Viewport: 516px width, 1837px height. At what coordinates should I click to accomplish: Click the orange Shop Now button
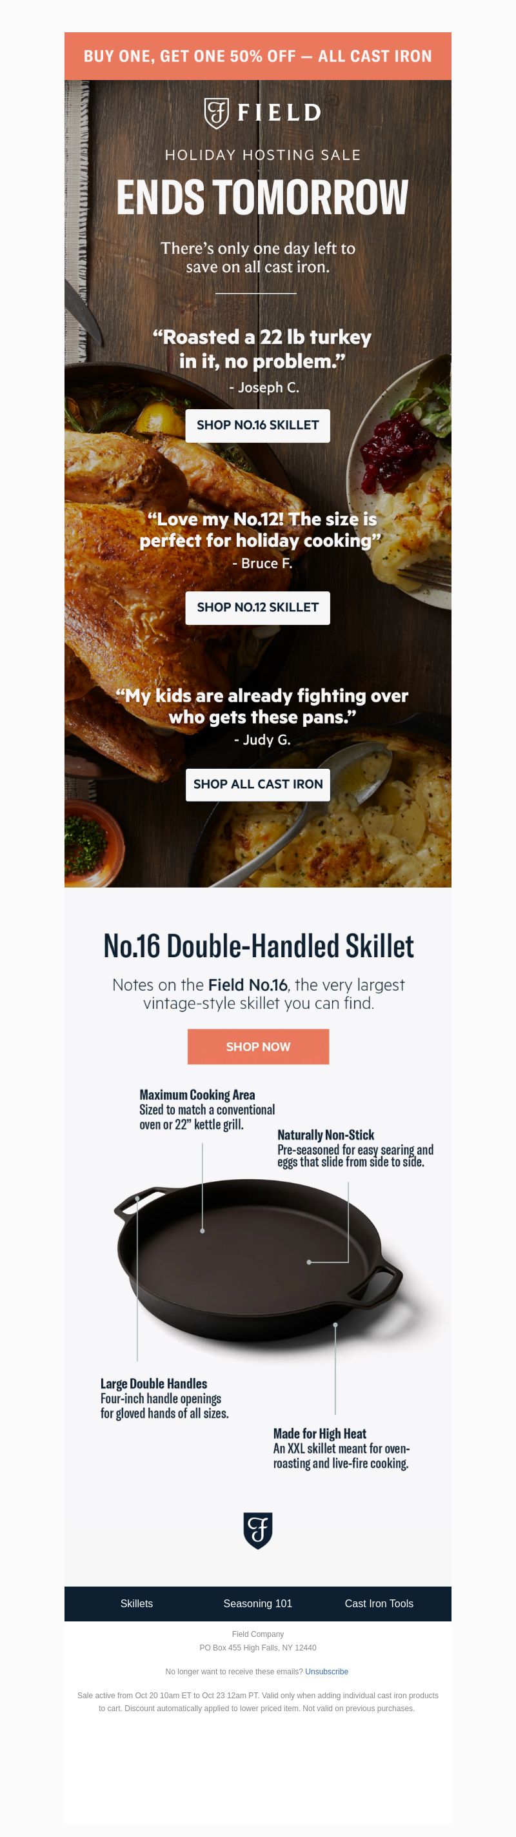(258, 1046)
